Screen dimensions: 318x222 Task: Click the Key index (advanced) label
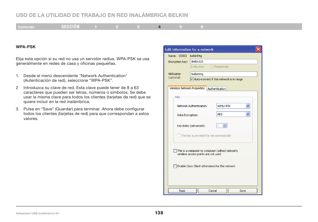[x=191, y=126]
